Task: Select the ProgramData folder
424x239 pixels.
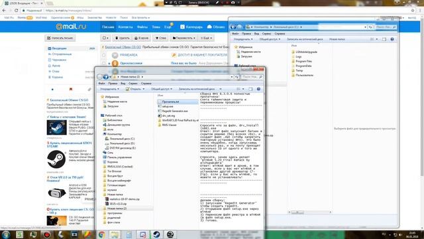Action: tap(301, 66)
